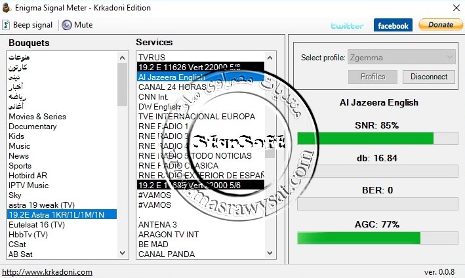Close the Enigma Signal Meter window

(456, 8)
